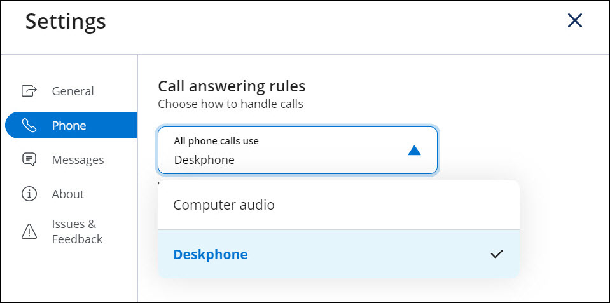Open the Issues & Feedback label

tap(77, 232)
